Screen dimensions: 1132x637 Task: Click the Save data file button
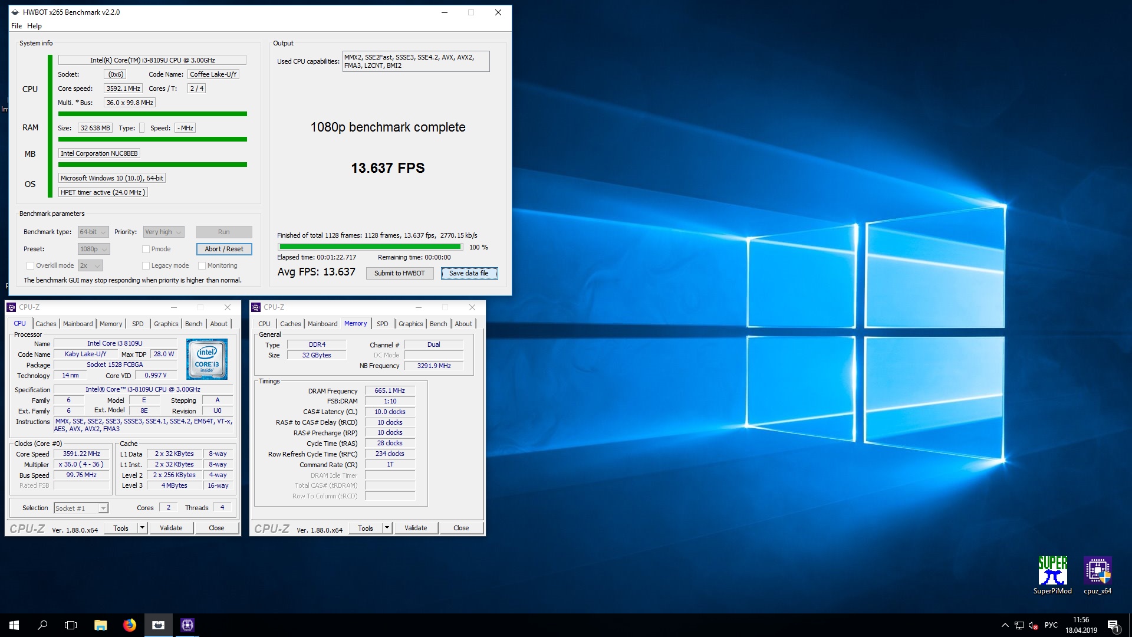469,273
